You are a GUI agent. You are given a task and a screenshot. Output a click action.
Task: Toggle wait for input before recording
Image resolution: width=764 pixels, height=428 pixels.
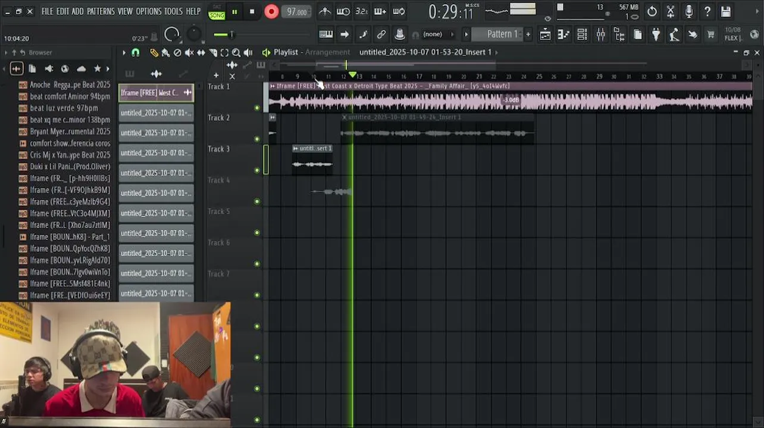pyautogui.click(x=343, y=11)
